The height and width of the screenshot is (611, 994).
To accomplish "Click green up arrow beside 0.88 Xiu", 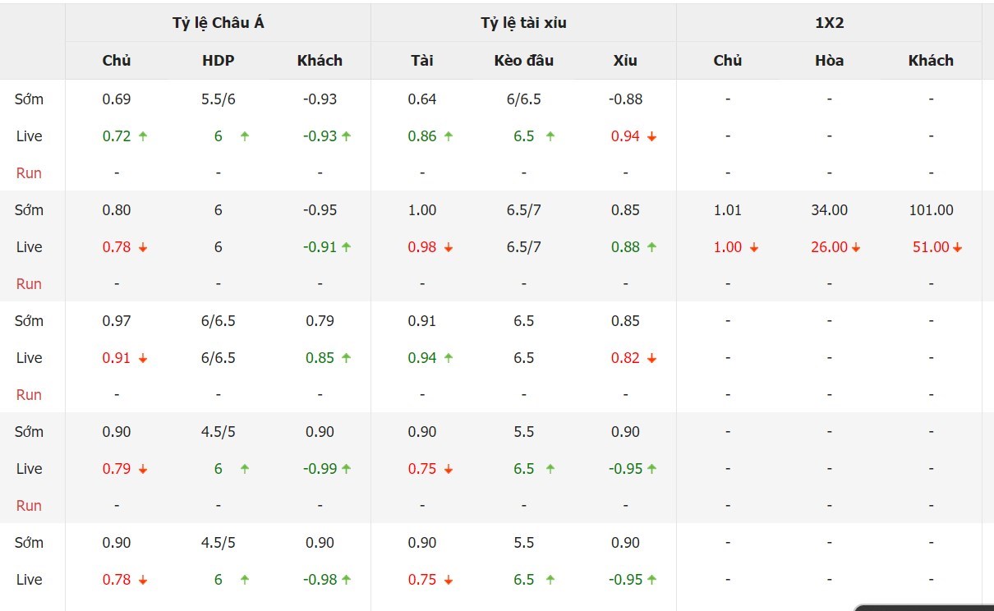I will coord(651,247).
